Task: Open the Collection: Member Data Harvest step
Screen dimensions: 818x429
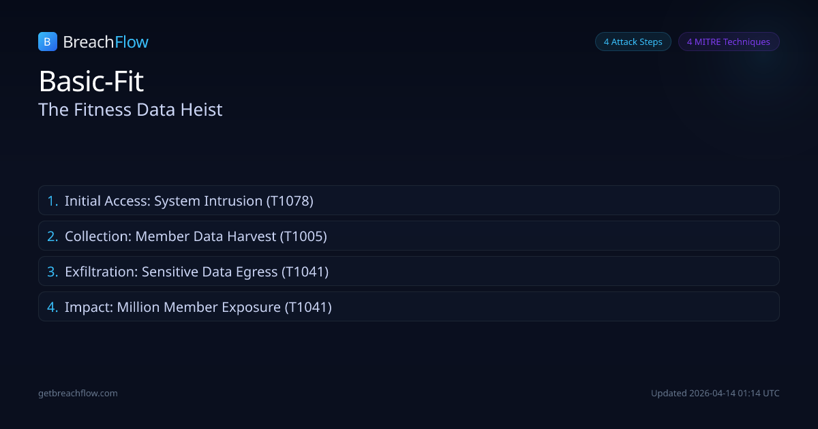Action: [x=409, y=236]
